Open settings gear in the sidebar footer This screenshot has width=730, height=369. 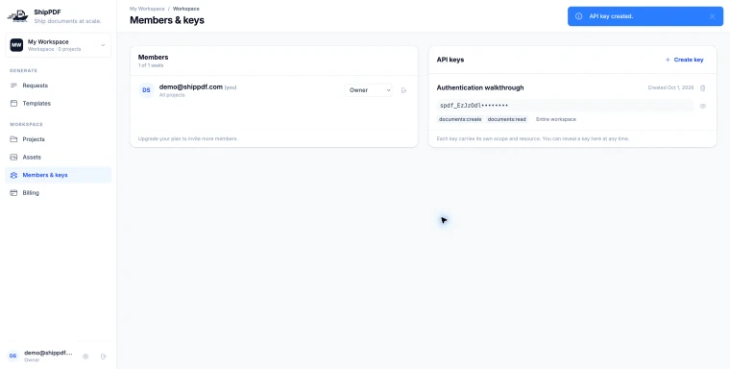(x=85, y=357)
